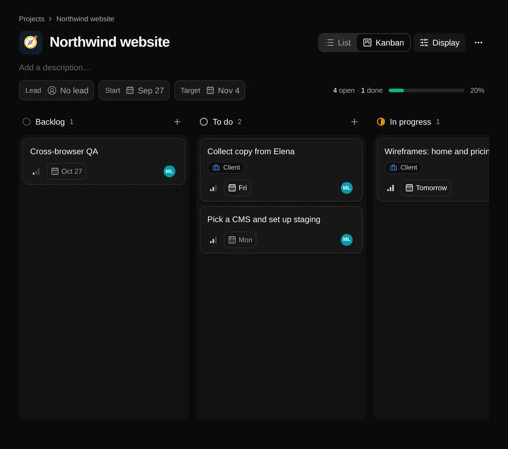Click the Backlog dotted circle status icon

(x=26, y=122)
